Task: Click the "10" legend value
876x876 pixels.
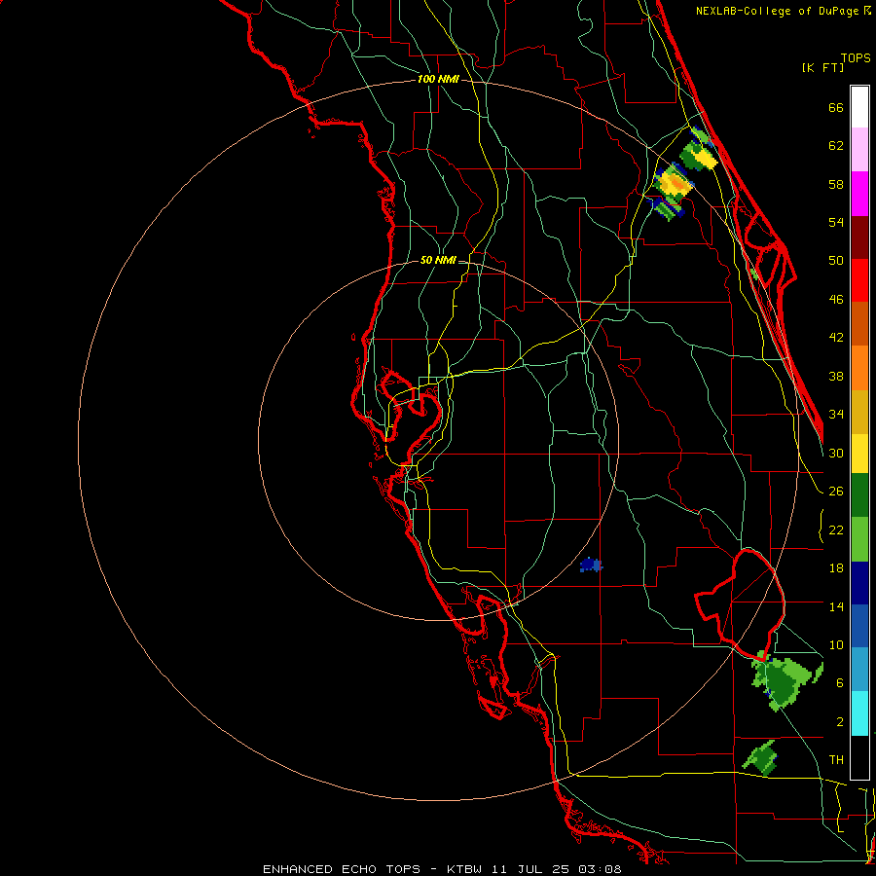Action: click(836, 645)
